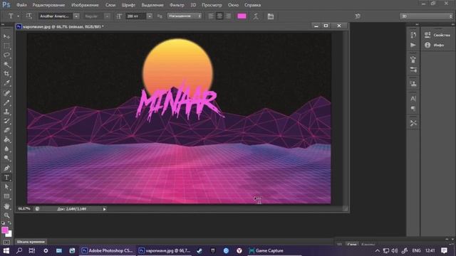The width and height of the screenshot is (456, 256).
Task: Open the font size dropdown
Action: pos(150,16)
